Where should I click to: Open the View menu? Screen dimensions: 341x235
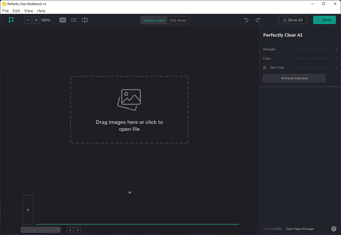(29, 11)
